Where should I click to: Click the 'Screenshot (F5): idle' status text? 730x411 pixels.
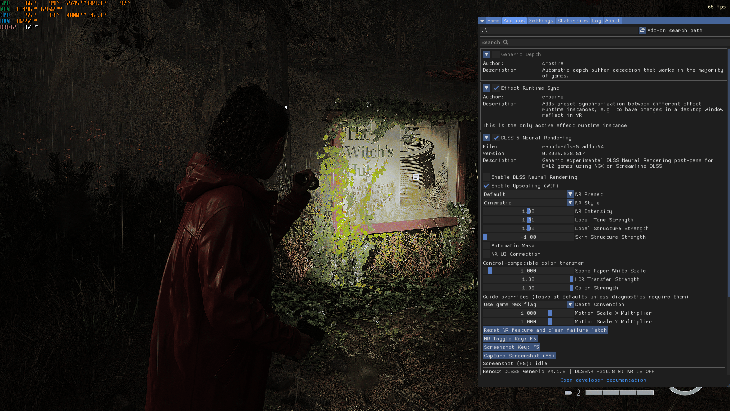(515, 363)
